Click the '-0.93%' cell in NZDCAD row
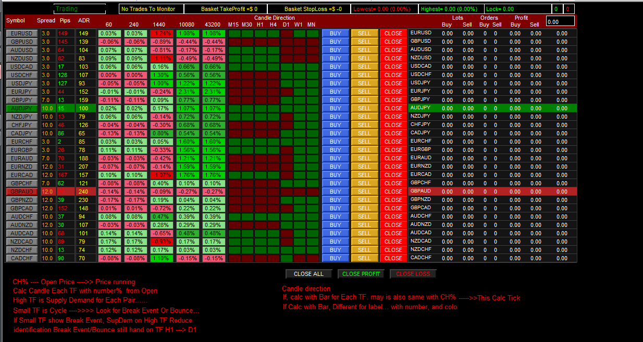The width and height of the screenshot is (643, 342). (x=161, y=242)
